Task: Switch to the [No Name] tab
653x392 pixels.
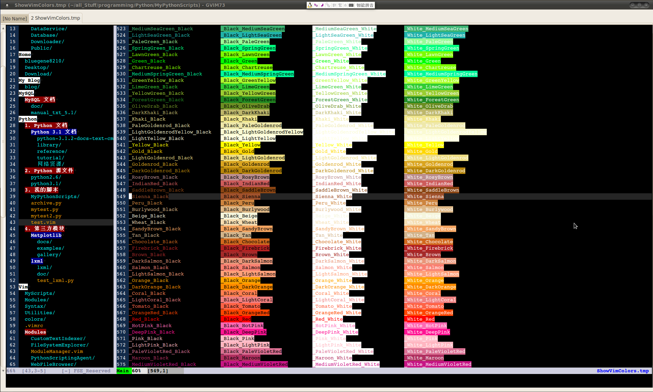Action: click(x=15, y=18)
